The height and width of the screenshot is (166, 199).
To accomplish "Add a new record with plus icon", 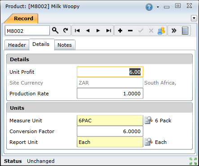I will coord(120,31).
